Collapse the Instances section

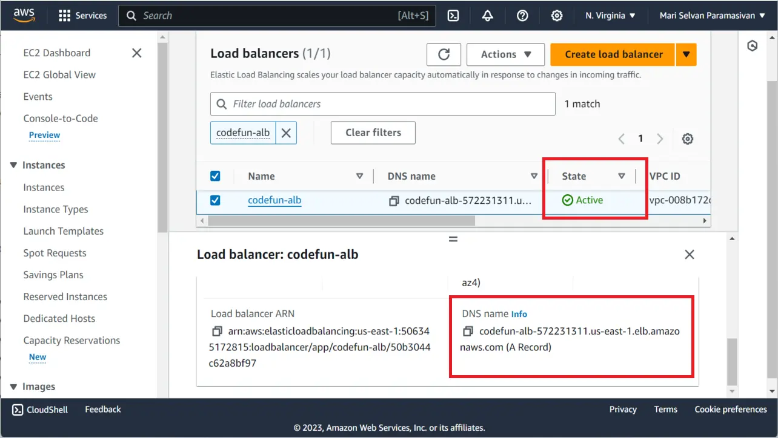14,165
